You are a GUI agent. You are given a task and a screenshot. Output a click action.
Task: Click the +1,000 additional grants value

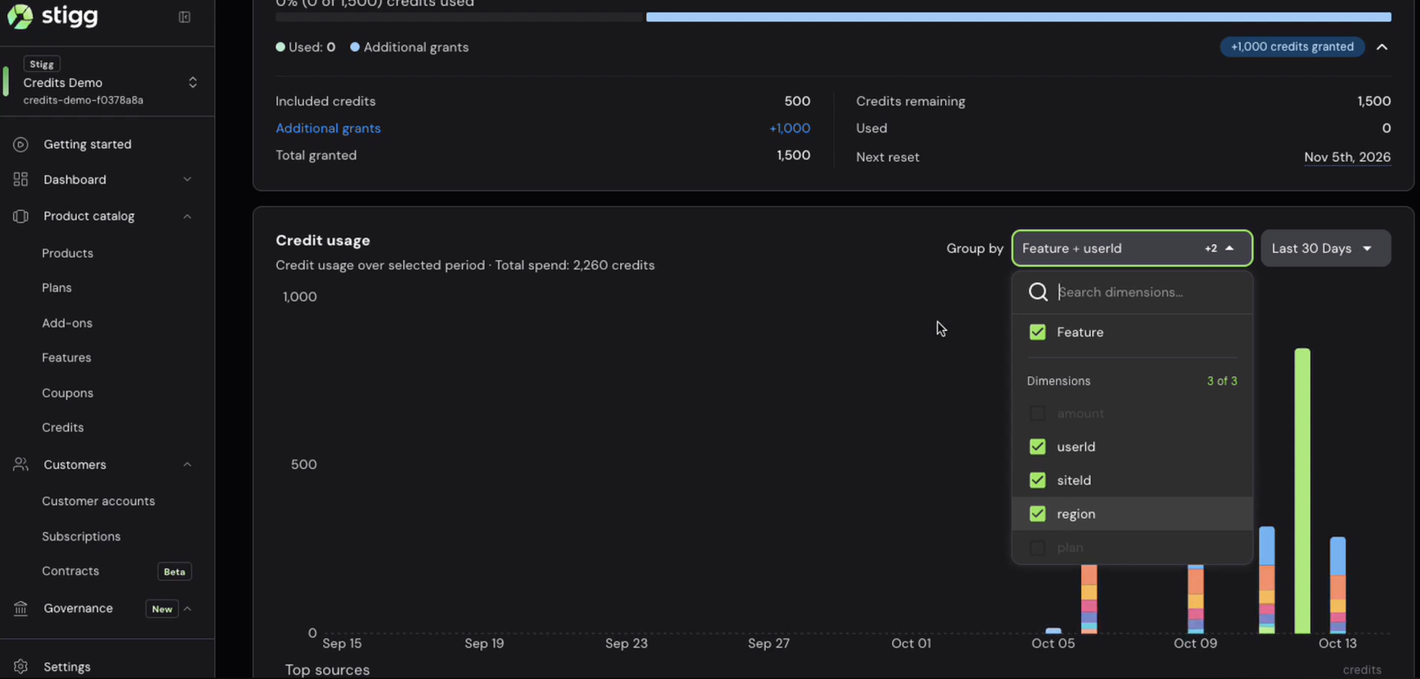pyautogui.click(x=790, y=128)
